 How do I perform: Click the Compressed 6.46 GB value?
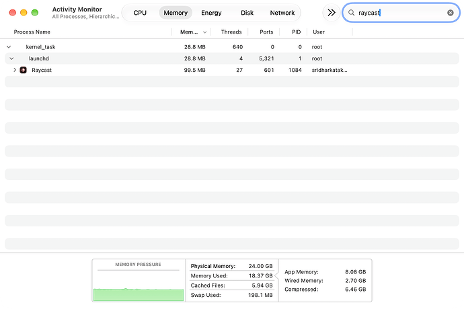pyautogui.click(x=356, y=290)
